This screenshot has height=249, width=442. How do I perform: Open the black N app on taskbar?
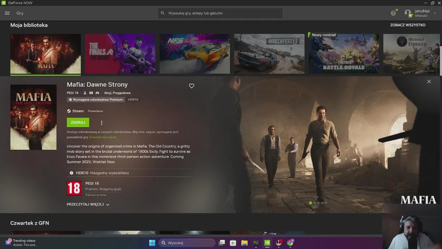coord(256,243)
